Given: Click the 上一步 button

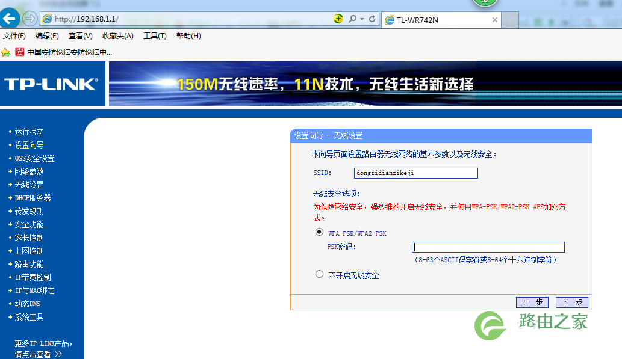Looking at the screenshot, I should pyautogui.click(x=532, y=302).
